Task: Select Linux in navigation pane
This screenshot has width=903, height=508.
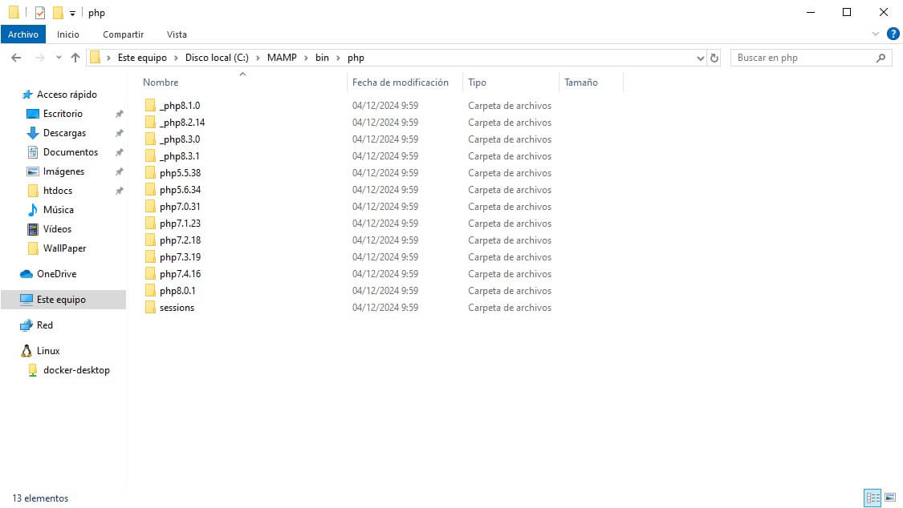Action: point(48,350)
